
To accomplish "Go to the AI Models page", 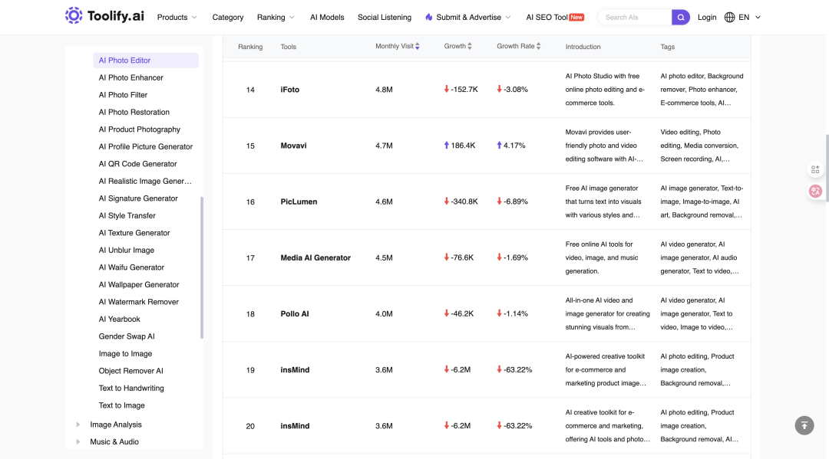I will (327, 18).
